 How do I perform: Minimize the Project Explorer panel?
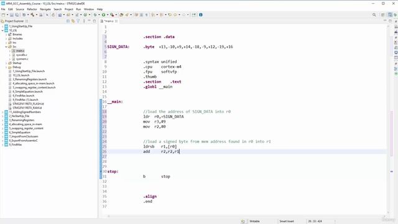89,21
